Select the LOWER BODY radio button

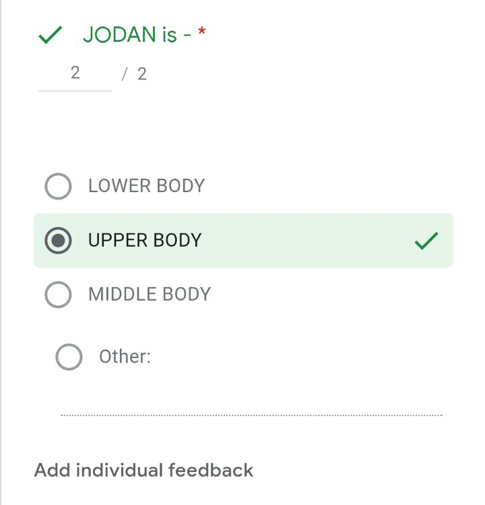tap(58, 186)
